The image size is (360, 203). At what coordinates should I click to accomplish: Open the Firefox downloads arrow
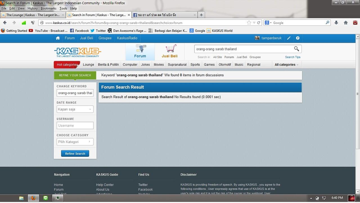point(336,23)
